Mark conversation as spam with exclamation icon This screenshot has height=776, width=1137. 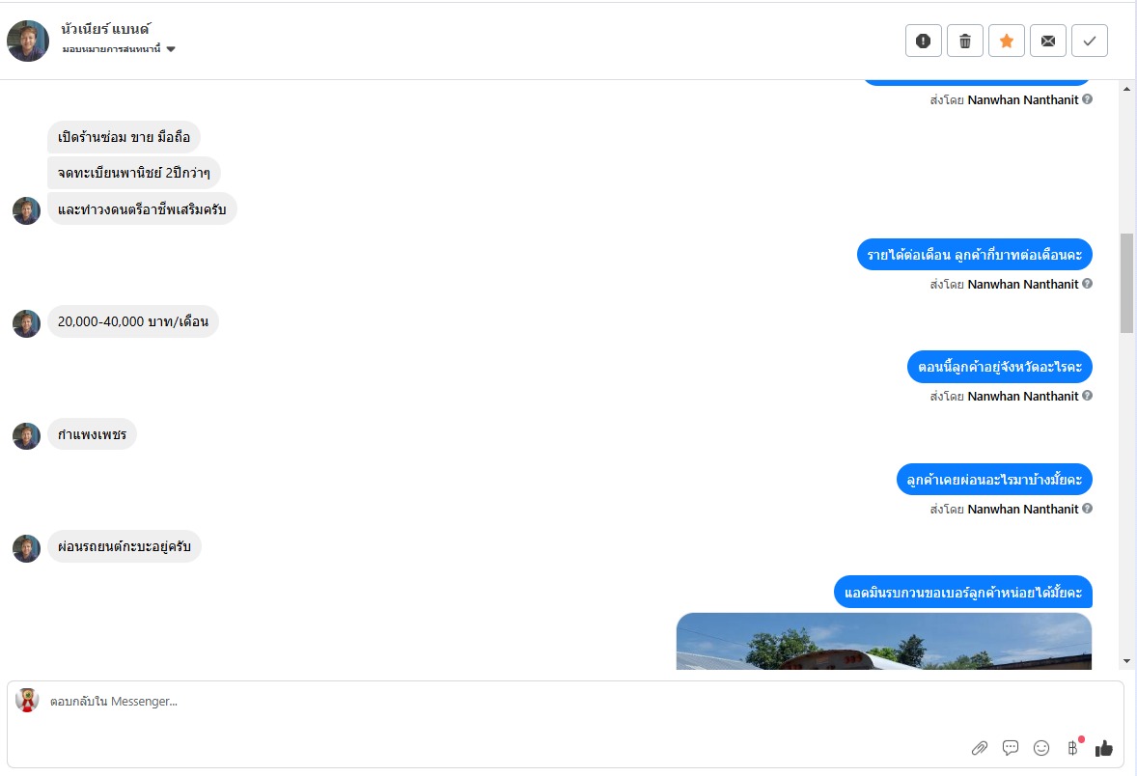[923, 41]
